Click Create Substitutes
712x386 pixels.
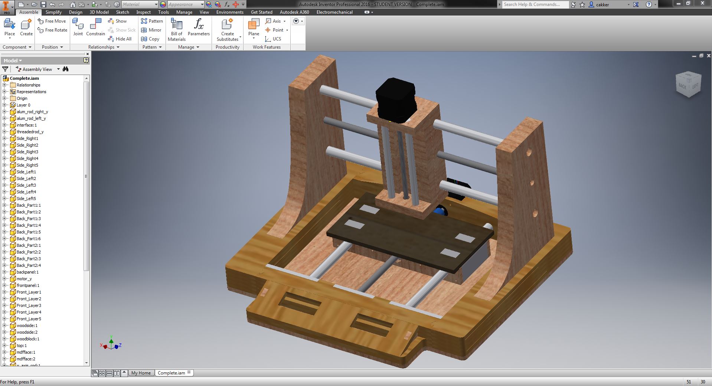point(228,30)
